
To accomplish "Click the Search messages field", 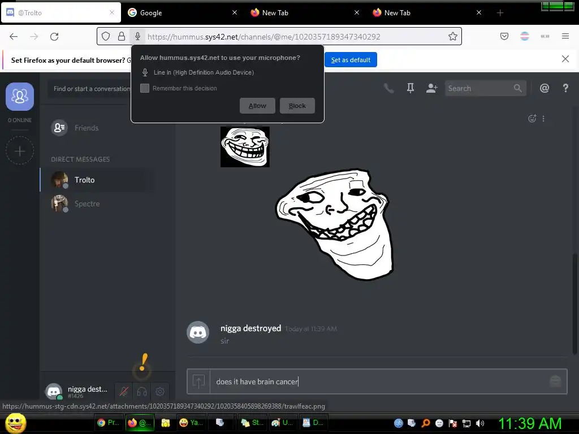I will 485,88.
